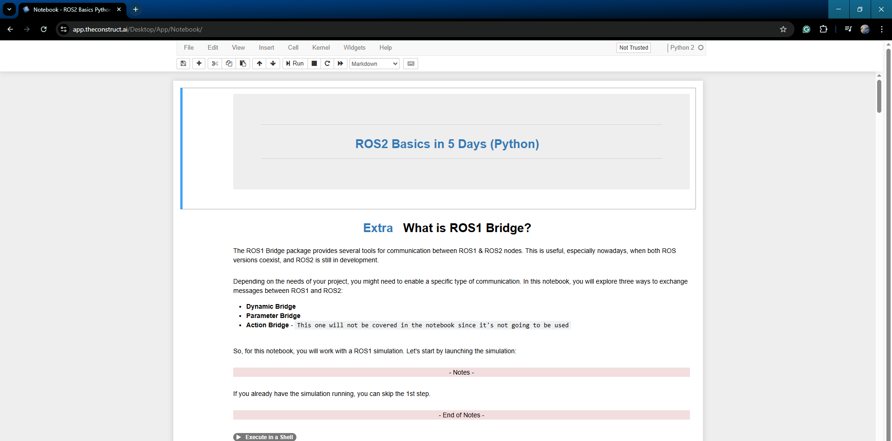Image resolution: width=892 pixels, height=441 pixels.
Task: Open the command palette keyboard icon
Action: point(411,64)
